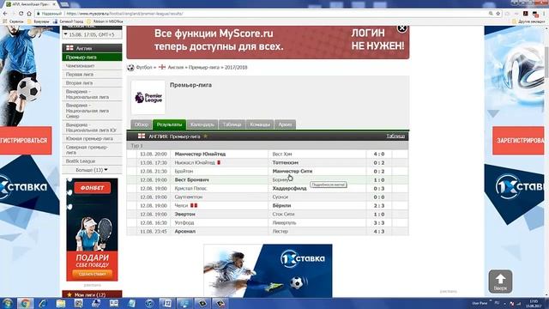Open Internet Explorer from the taskbar
Viewport: 549px width, 309px height.
click(x=43, y=303)
